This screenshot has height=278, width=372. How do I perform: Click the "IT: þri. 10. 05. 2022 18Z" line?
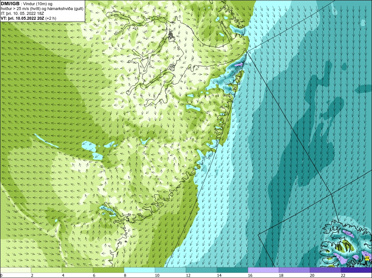tap(22, 13)
